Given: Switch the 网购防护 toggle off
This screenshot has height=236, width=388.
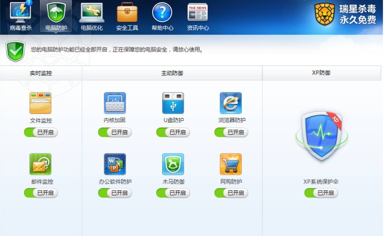Looking at the screenshot, I should pos(231,193).
